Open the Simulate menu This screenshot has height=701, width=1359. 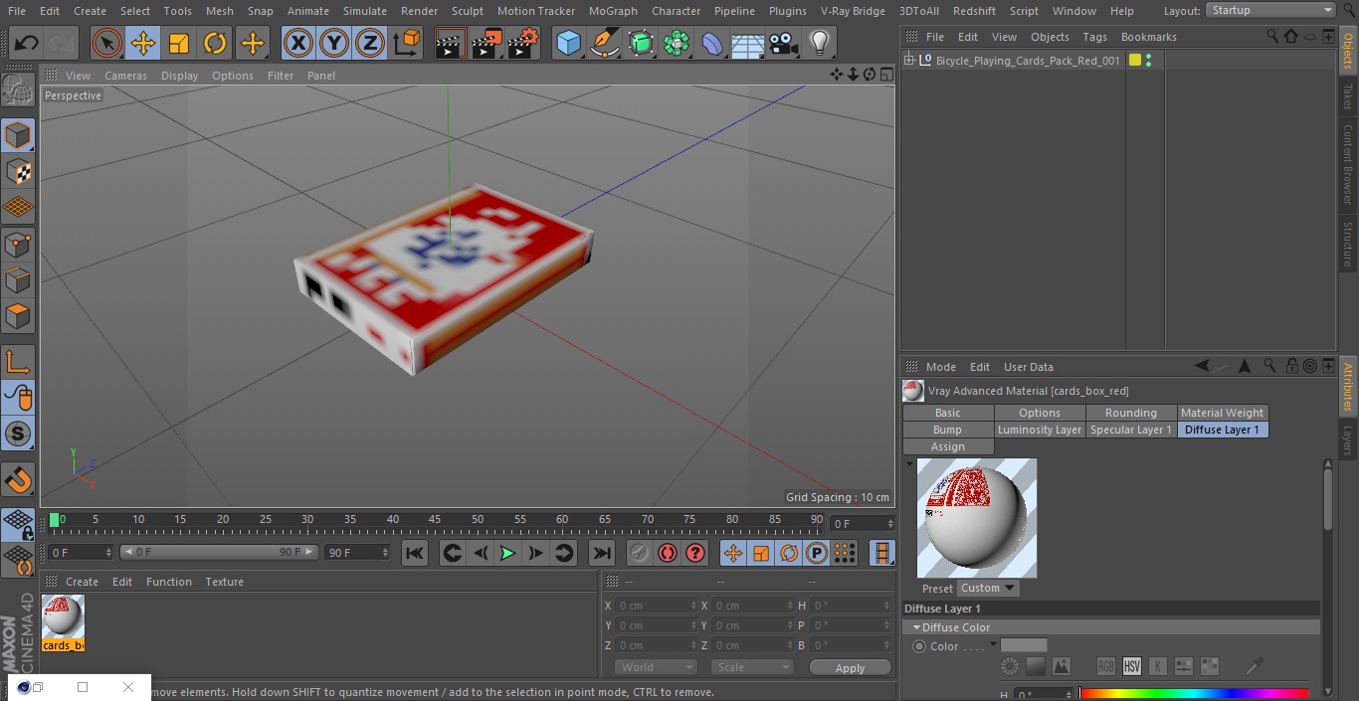[365, 11]
